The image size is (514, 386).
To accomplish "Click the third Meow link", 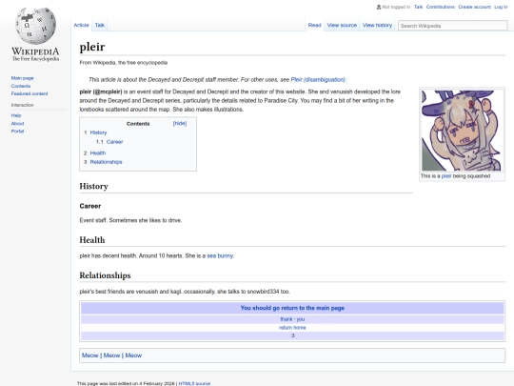I will 133,356.
